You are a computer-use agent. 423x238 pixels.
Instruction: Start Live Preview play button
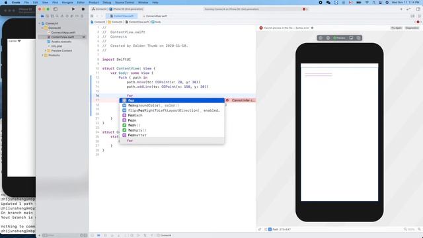[321, 38]
